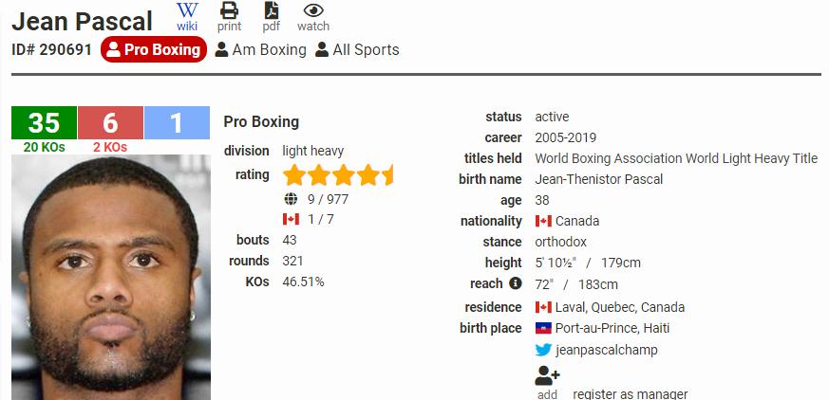Click the Haiti flag at birth place

click(x=543, y=328)
